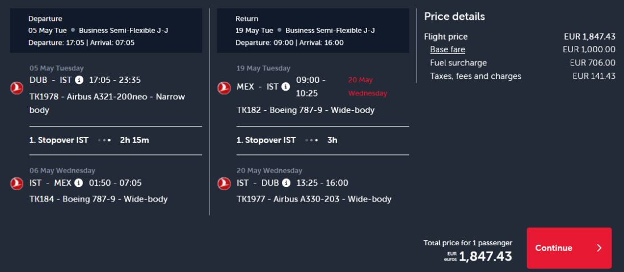Click the TK182 Boeing 787-9 flight details

point(306,110)
